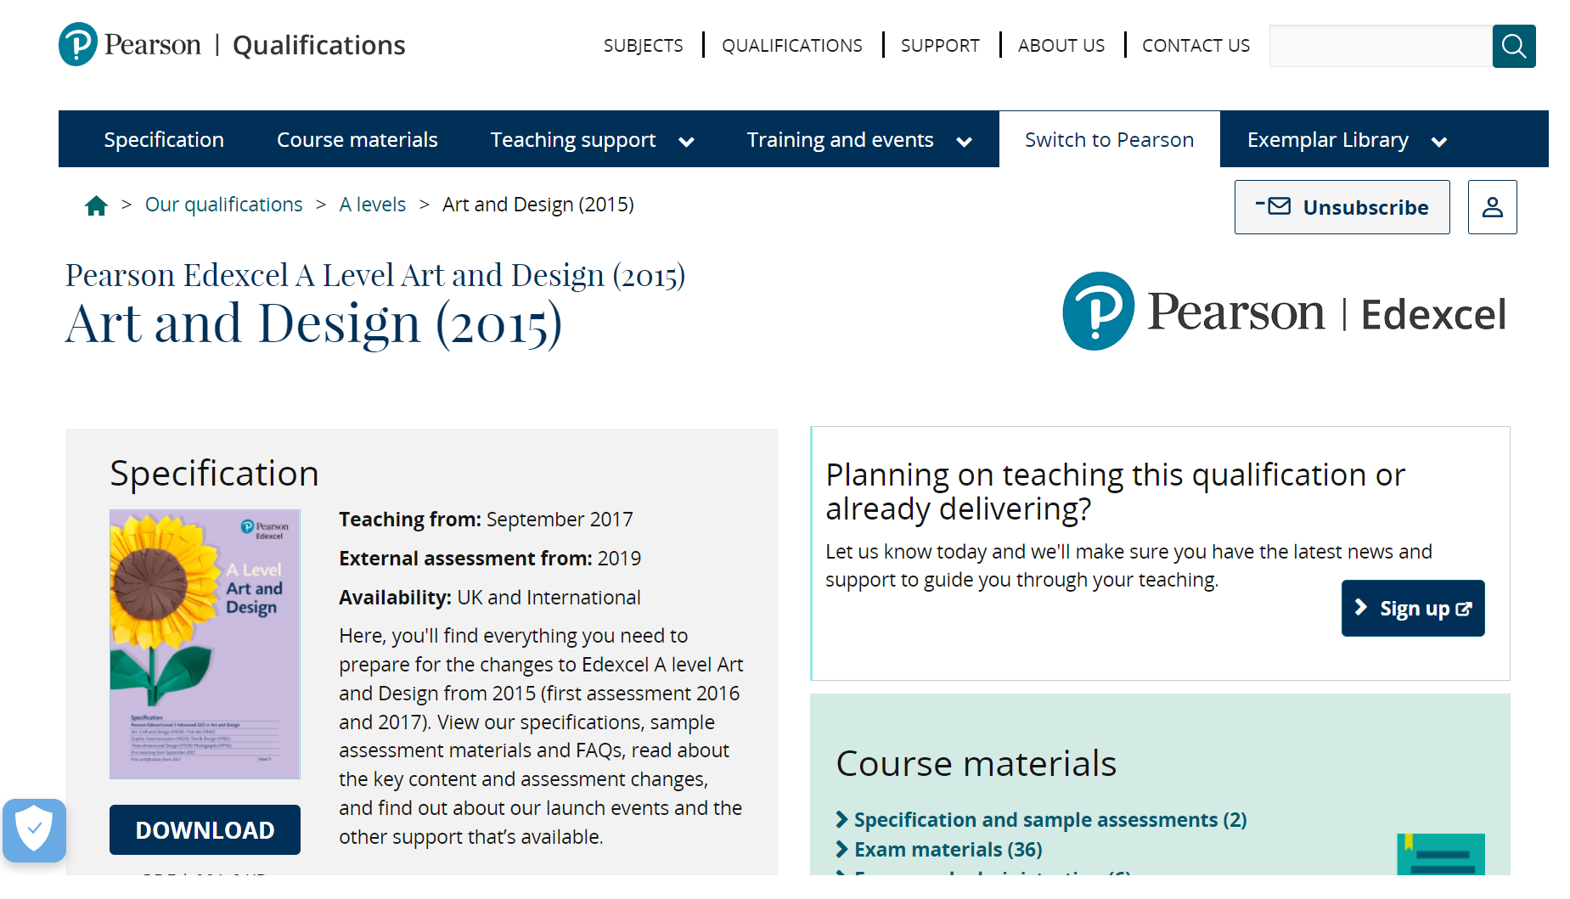This screenshot has width=1570, height=899.
Task: Click into the site search field
Action: tap(1380, 46)
